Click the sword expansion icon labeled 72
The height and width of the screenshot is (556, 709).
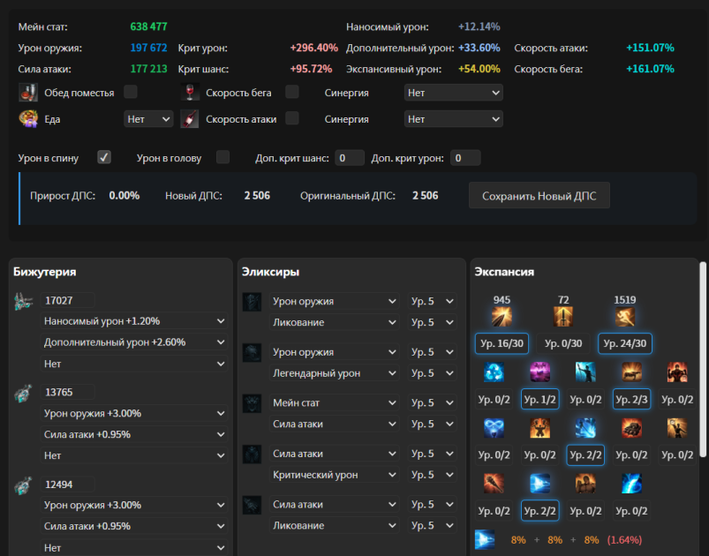pos(563,317)
